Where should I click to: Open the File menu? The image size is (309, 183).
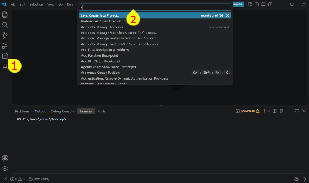(x=13, y=4)
